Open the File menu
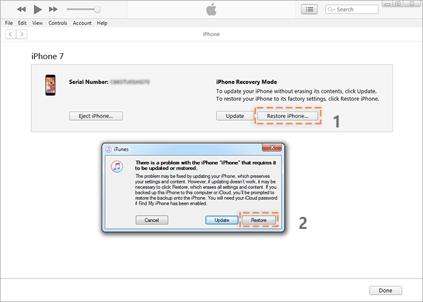 (x=9, y=23)
